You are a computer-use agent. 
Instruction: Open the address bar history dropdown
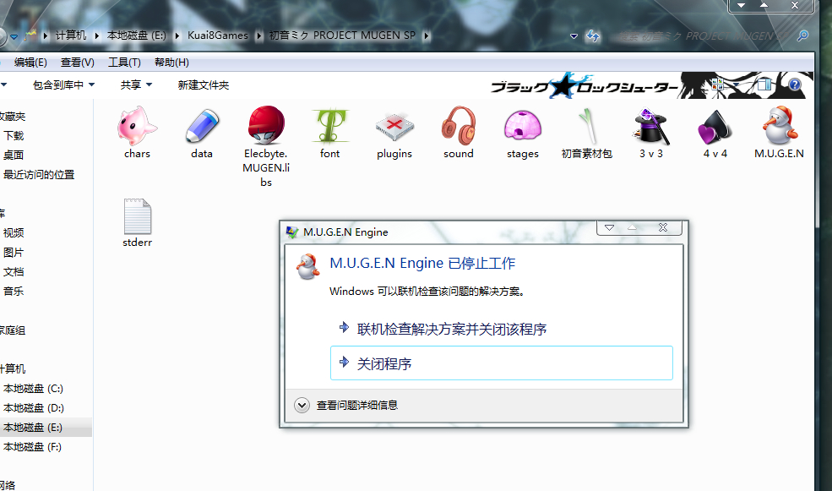pos(574,36)
